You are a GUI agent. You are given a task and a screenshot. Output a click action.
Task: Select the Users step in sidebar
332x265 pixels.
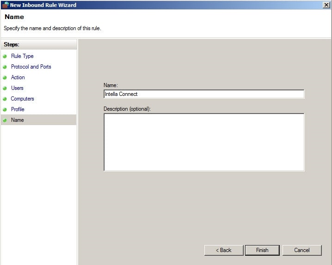pyautogui.click(x=17, y=88)
